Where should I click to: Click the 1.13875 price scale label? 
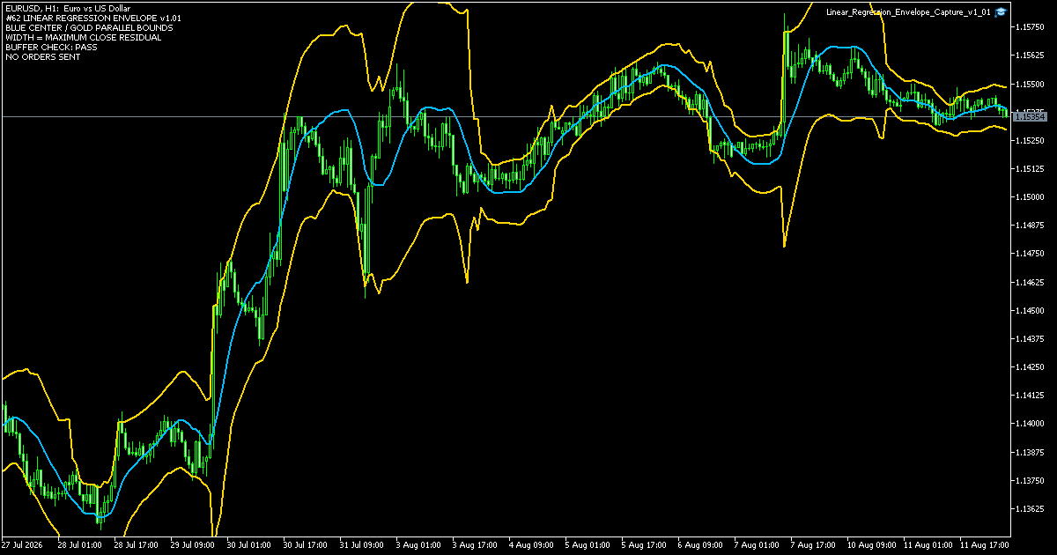(x=1030, y=452)
